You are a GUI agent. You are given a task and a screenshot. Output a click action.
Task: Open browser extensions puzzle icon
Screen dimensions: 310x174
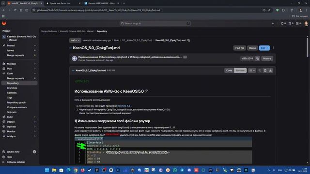tap(283, 10)
